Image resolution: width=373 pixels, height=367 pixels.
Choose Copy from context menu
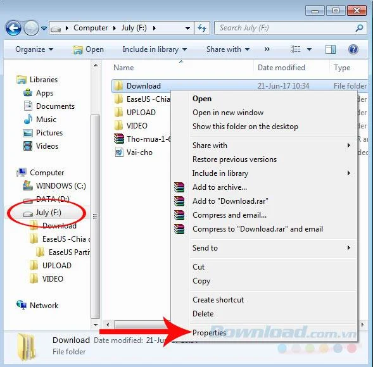click(x=201, y=281)
